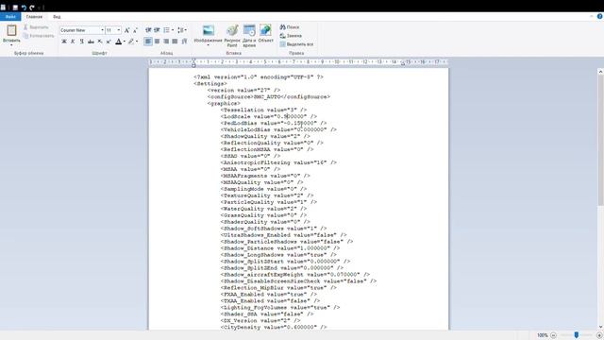This screenshot has width=604, height=340.
Task: Toggle superscript formatting
Action: [109, 42]
